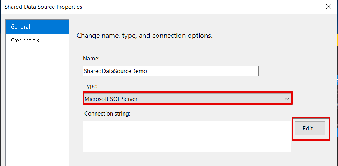Image resolution: width=338 pixels, height=166 pixels.
Task: Click the "Type:" field label
Action: 91,86
